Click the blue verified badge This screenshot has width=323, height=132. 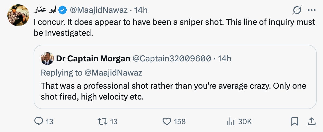63,10
